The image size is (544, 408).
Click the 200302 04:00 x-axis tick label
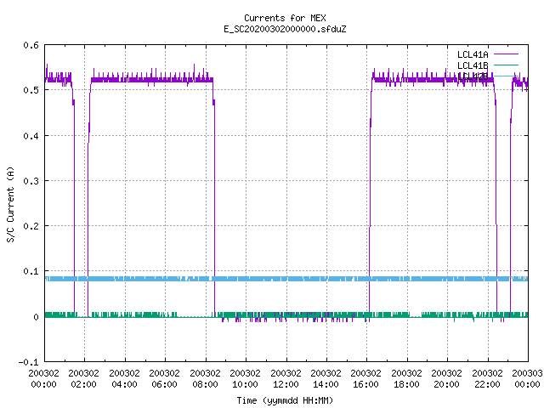124,379
